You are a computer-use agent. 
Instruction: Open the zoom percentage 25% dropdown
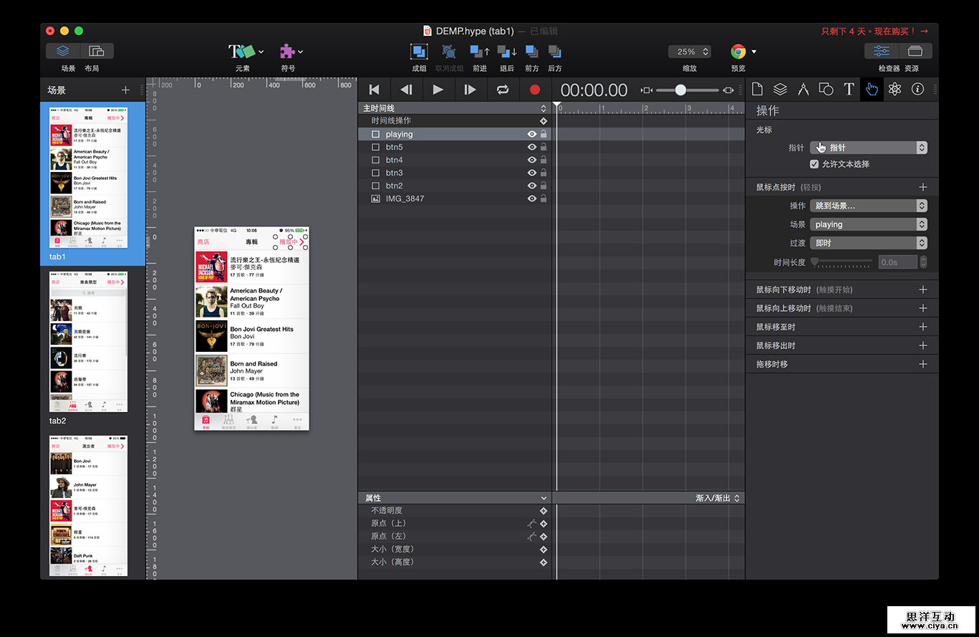coord(689,52)
